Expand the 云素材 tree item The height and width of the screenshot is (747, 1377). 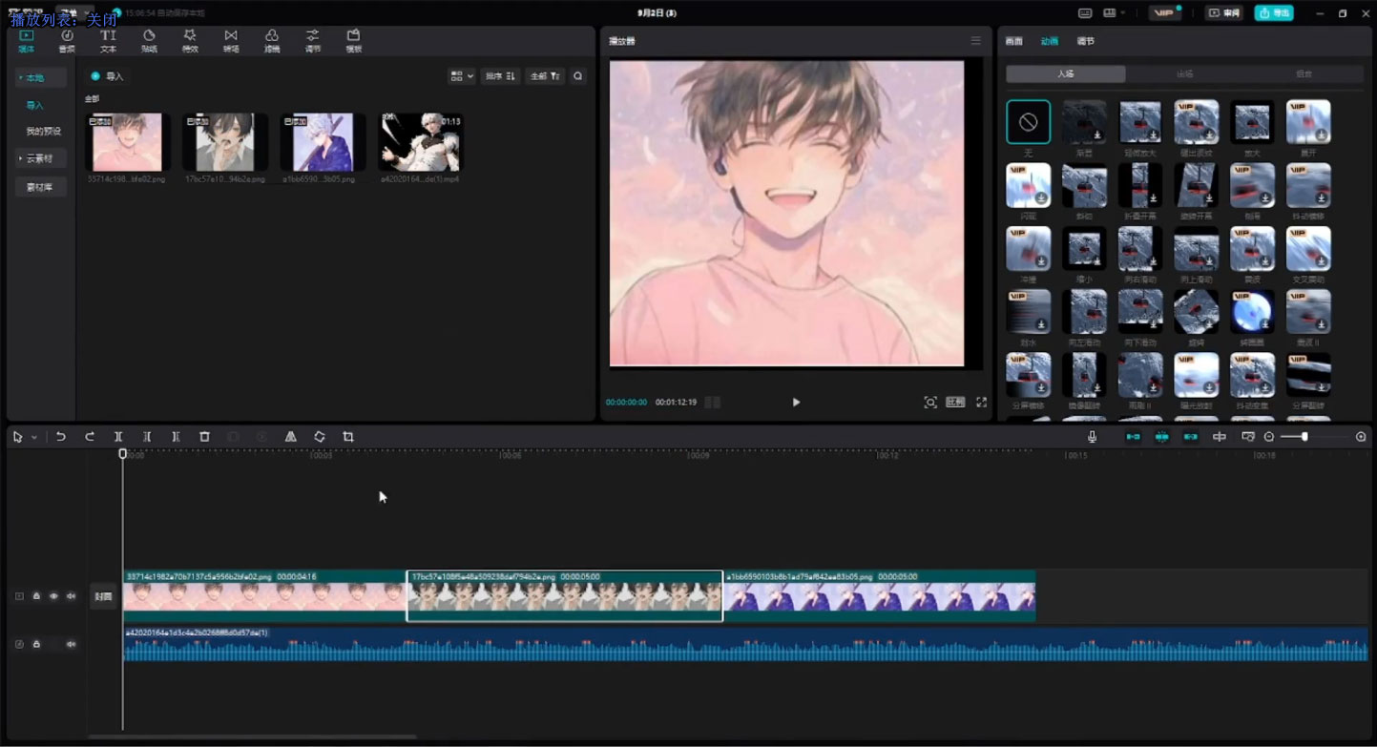coord(38,158)
